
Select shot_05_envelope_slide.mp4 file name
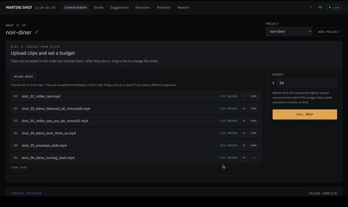click(x=44, y=145)
